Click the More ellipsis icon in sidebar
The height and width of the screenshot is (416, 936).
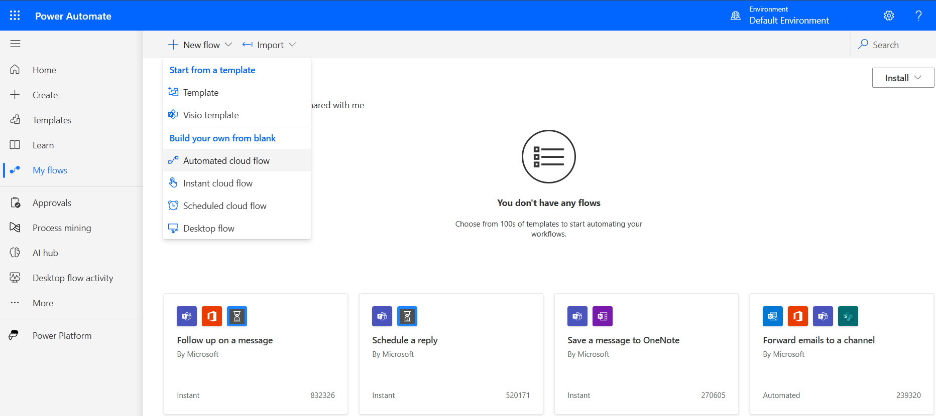(15, 303)
